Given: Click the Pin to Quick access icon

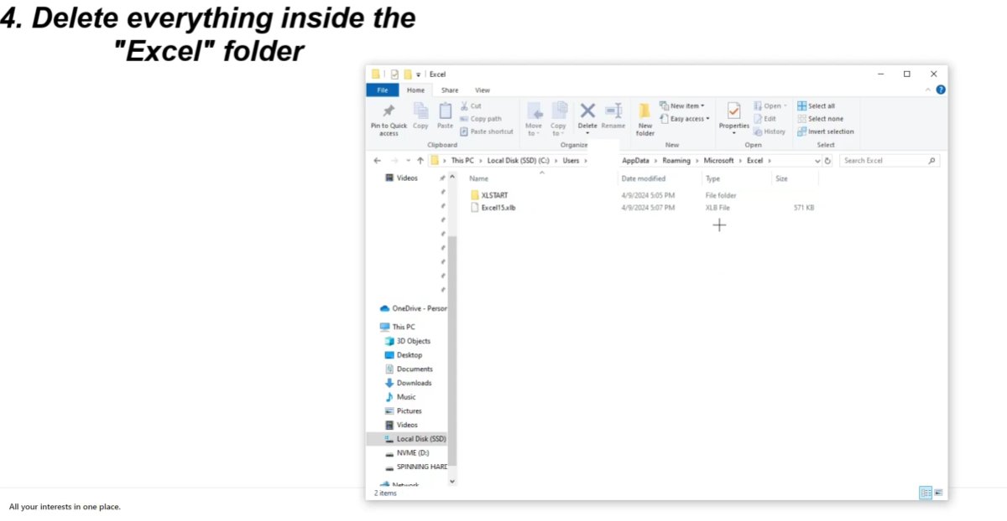Looking at the screenshot, I should pos(389,118).
